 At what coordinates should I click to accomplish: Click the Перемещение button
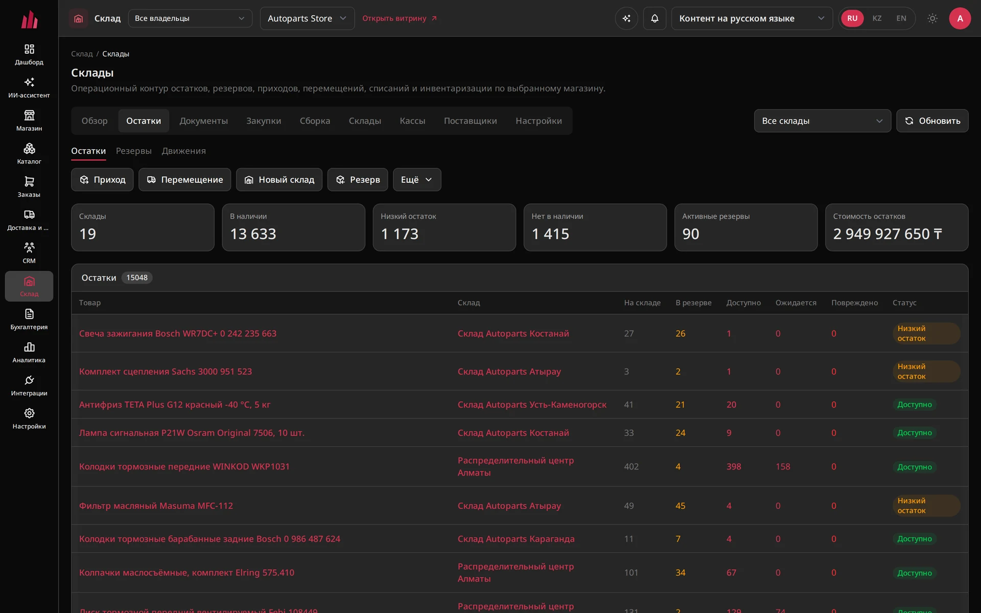[184, 180]
